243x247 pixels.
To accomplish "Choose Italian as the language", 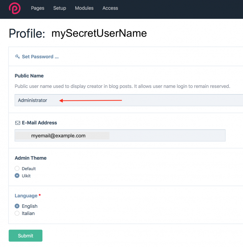I will (x=17, y=213).
